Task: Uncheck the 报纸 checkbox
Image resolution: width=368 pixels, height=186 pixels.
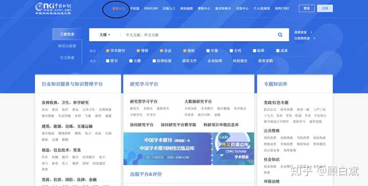Action: coord(185,51)
